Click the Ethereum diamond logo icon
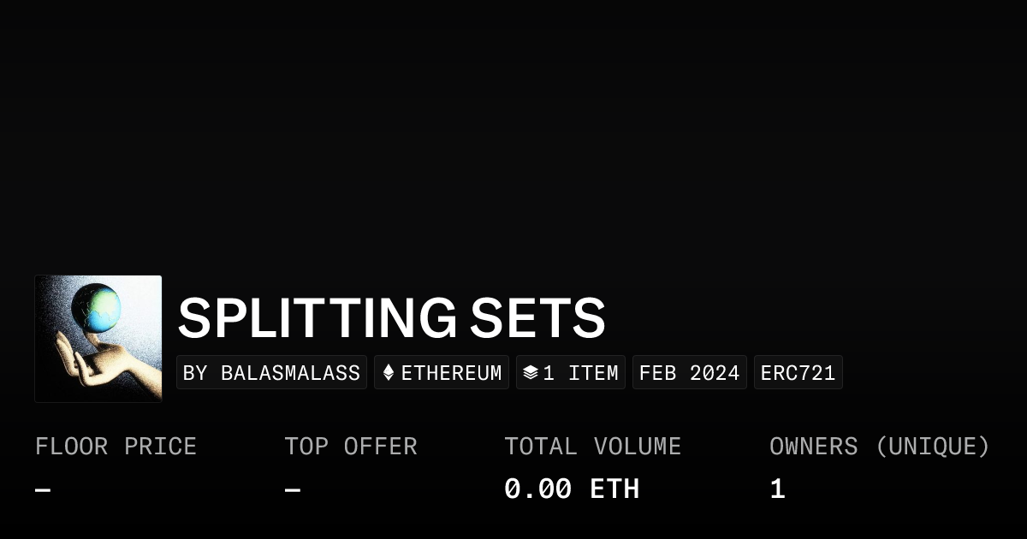Screen dimensions: 1027x539 pos(389,373)
